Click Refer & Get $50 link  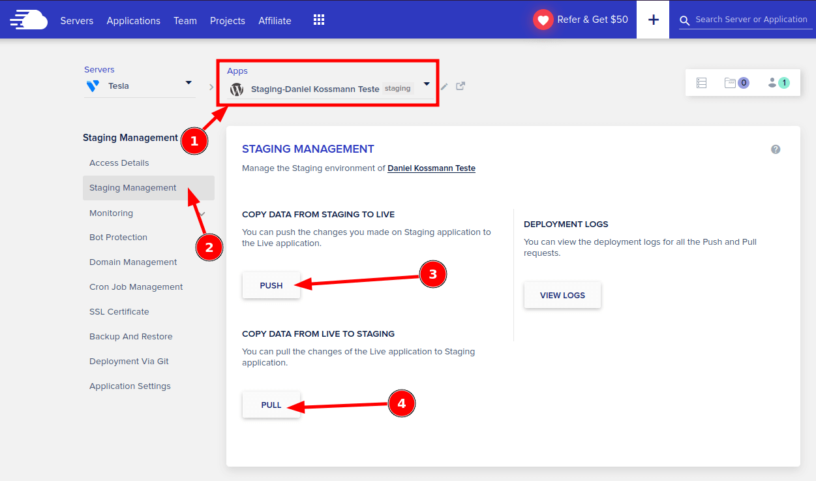click(x=592, y=20)
